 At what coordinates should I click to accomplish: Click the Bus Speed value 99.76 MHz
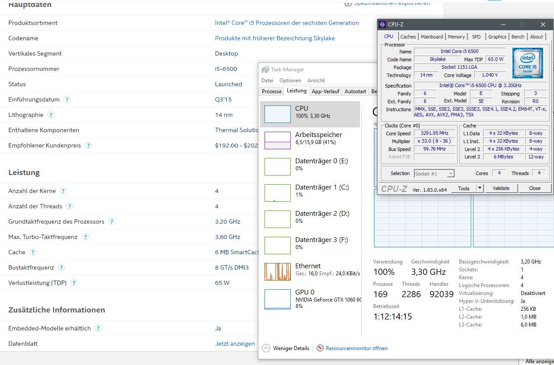pyautogui.click(x=434, y=149)
